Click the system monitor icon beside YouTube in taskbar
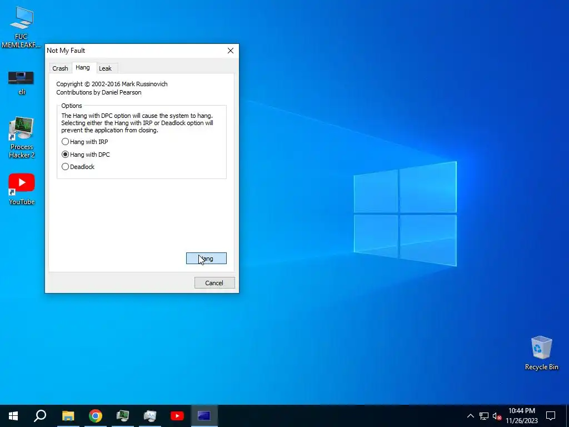This screenshot has width=569, height=427. 150,416
